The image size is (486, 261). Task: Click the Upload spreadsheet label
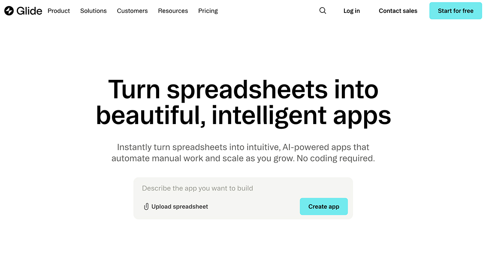pyautogui.click(x=180, y=206)
